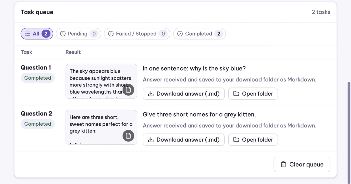Viewport: 351px width, 184px height.
Task: Click 'Answer received' note under Question 1
Action: (230, 80)
